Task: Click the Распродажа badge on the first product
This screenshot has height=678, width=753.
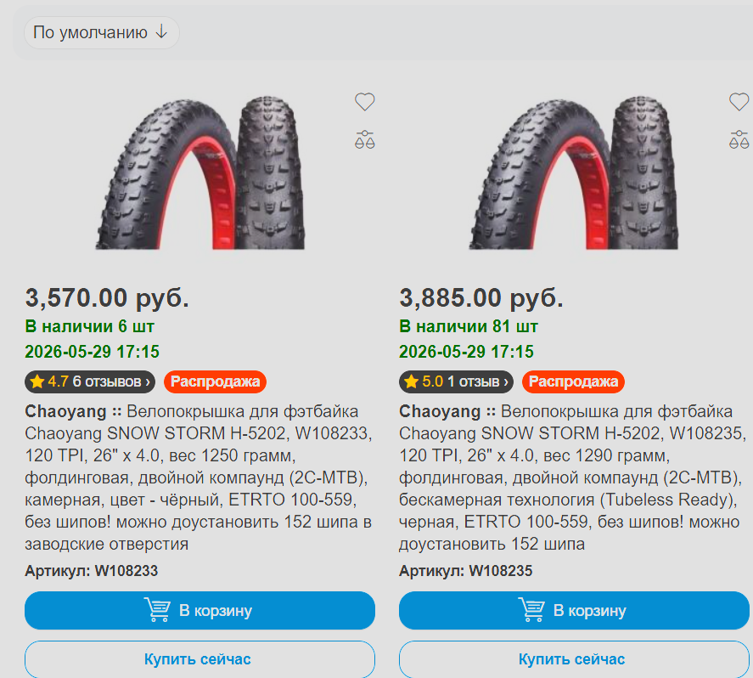Action: coord(215,382)
